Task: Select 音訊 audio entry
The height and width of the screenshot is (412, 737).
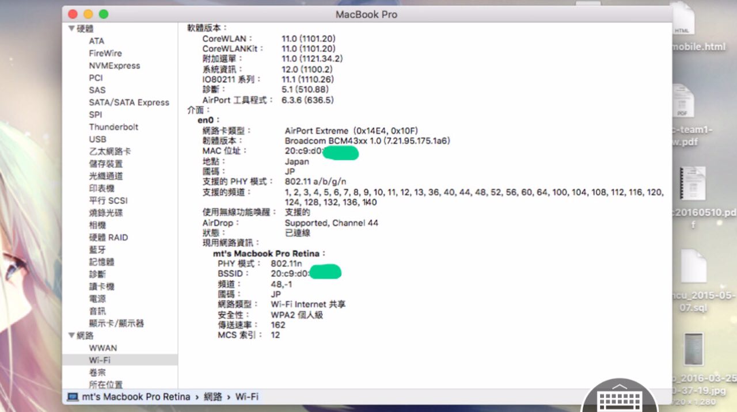Action: [x=97, y=311]
